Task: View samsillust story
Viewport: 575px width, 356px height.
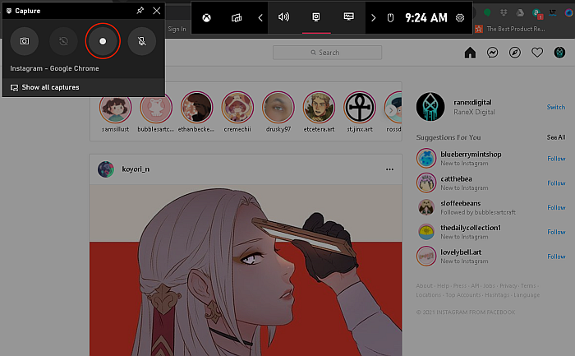Action: click(x=116, y=108)
